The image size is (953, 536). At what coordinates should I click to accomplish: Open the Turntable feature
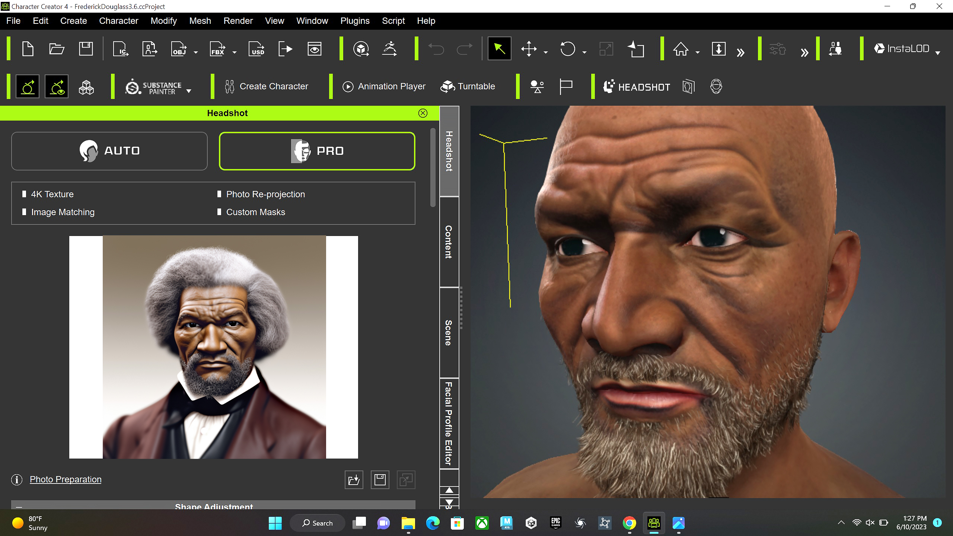[x=468, y=86]
